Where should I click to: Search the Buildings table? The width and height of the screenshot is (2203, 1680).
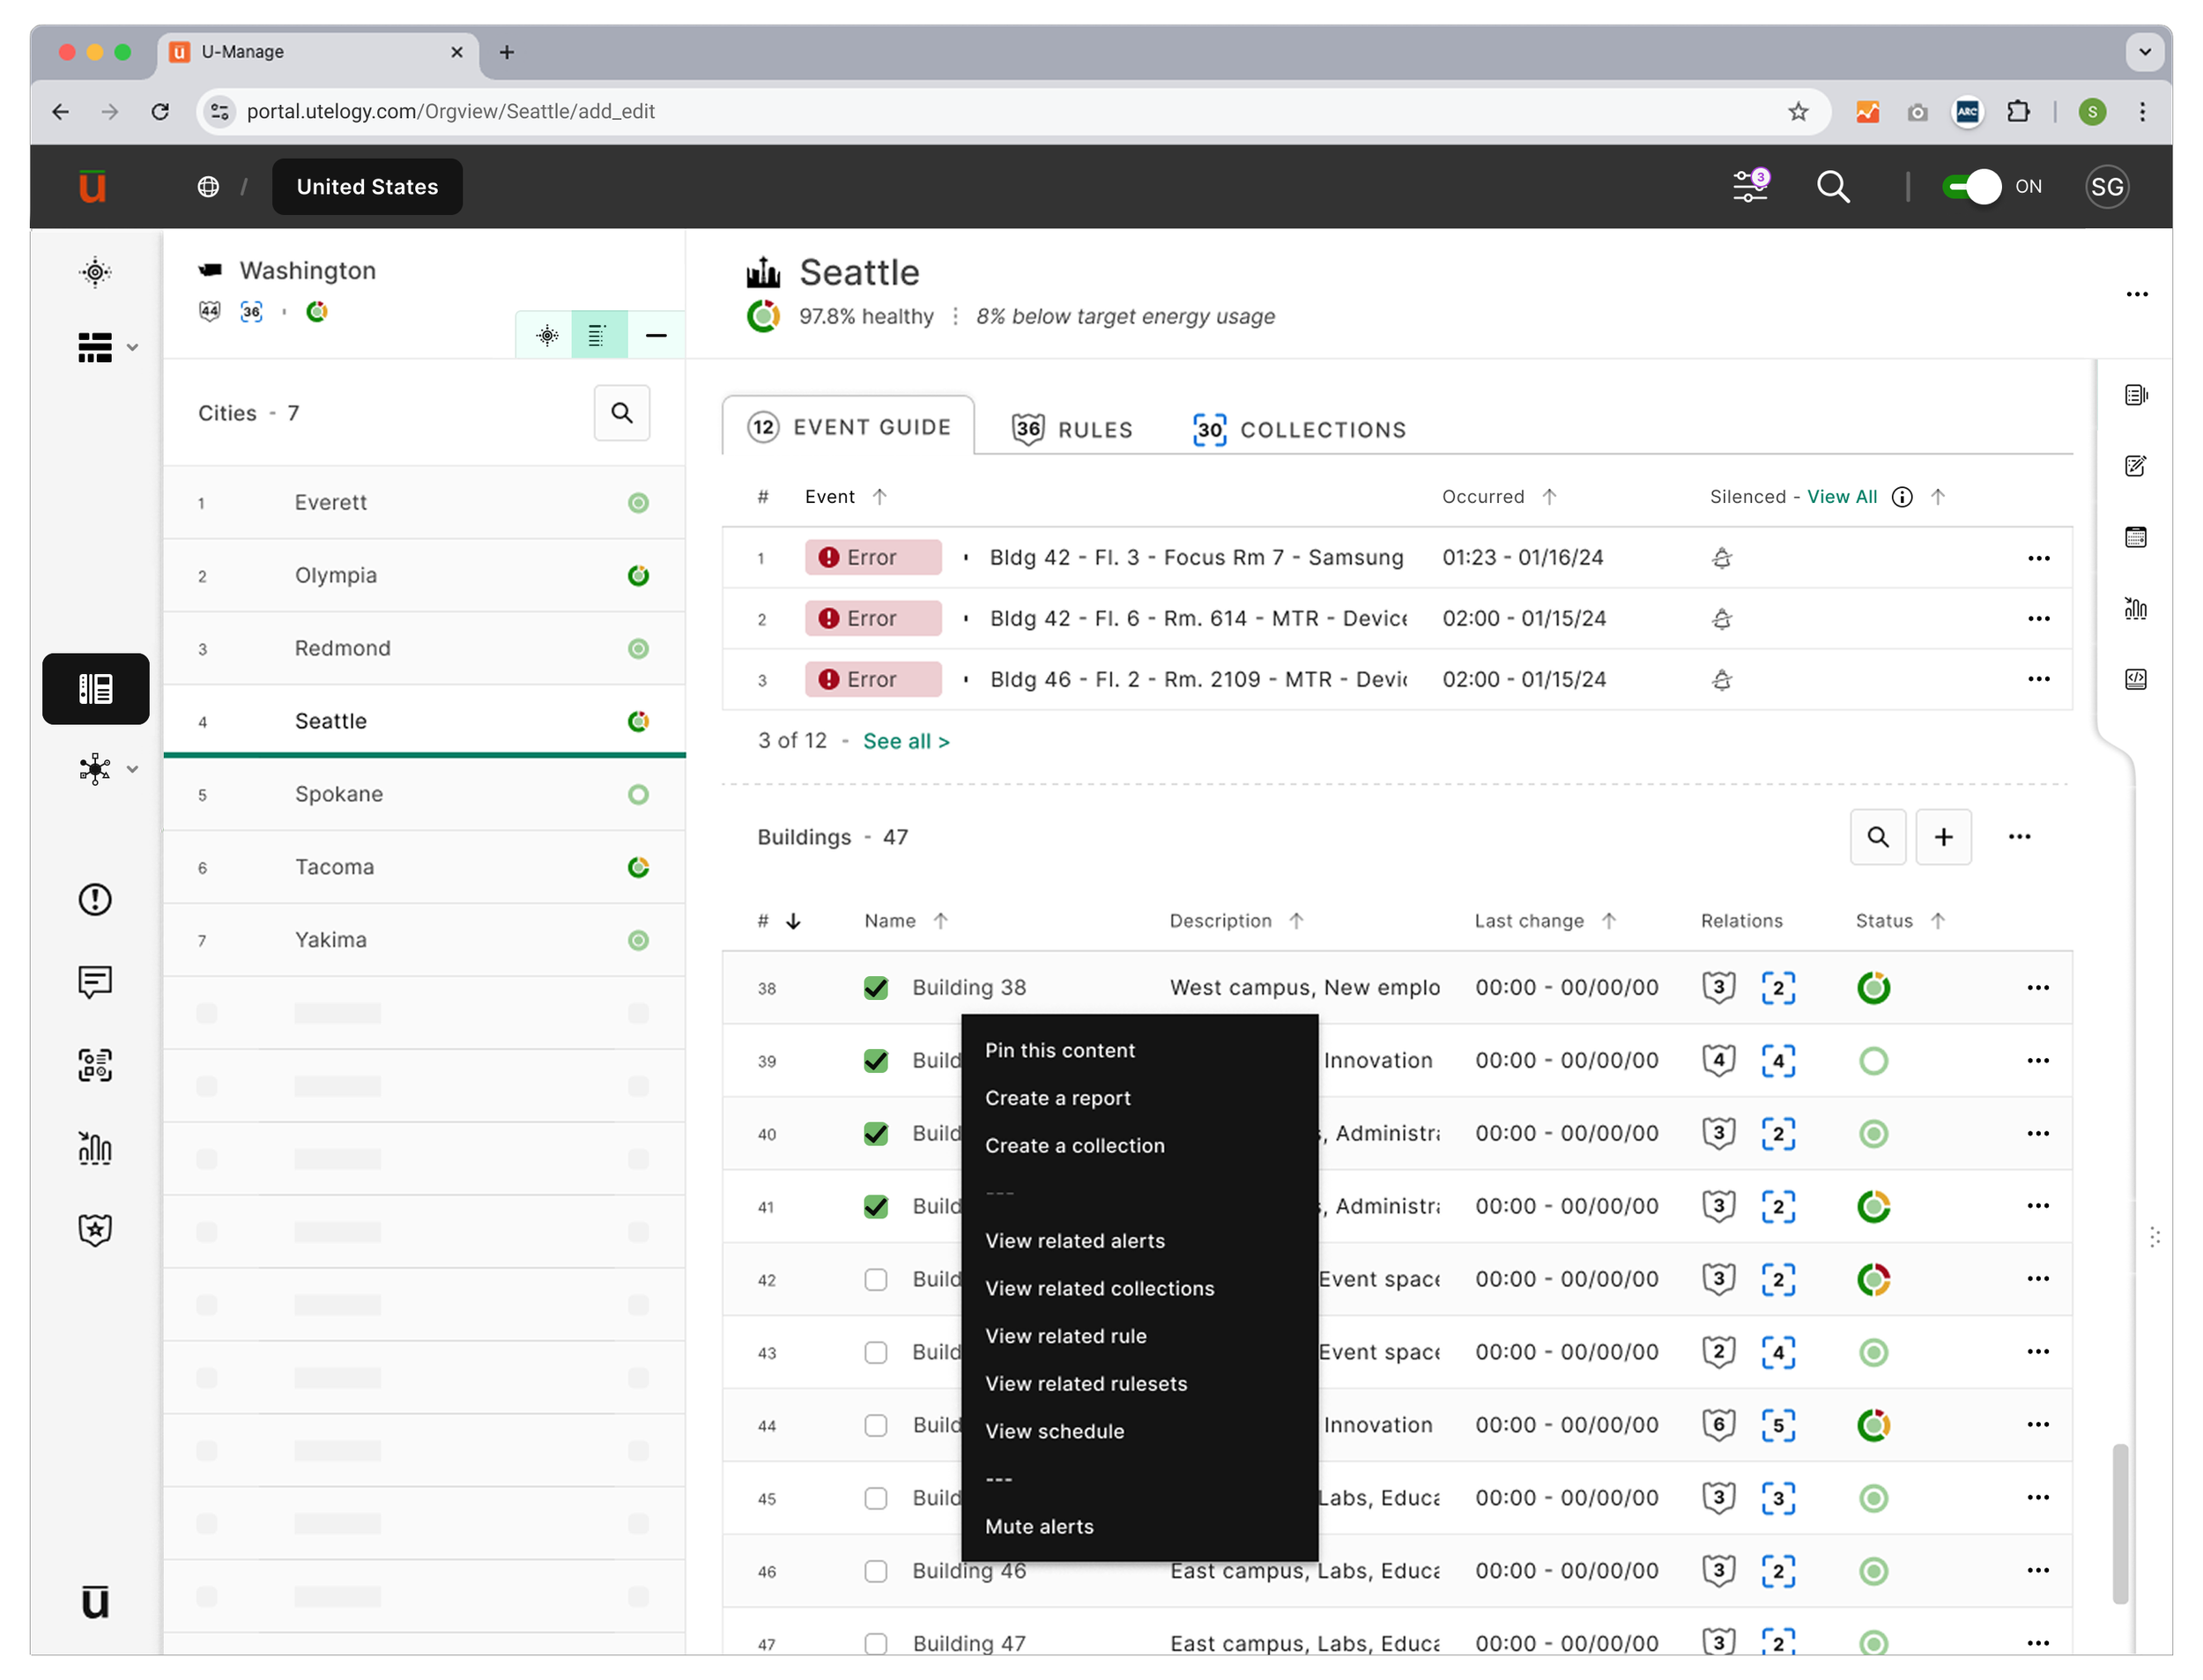pyautogui.click(x=1878, y=837)
